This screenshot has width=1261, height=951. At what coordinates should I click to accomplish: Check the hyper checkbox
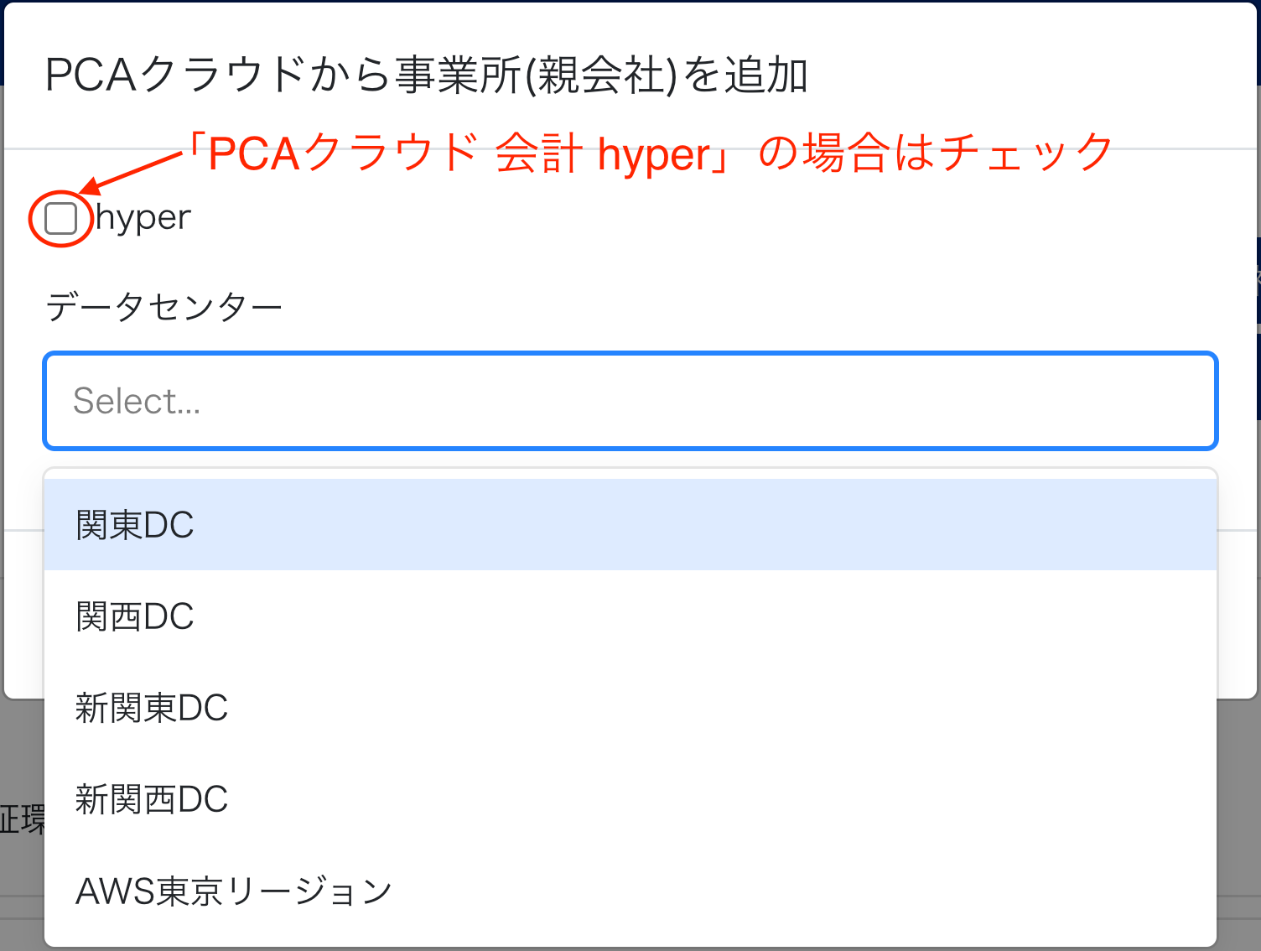click(x=60, y=218)
